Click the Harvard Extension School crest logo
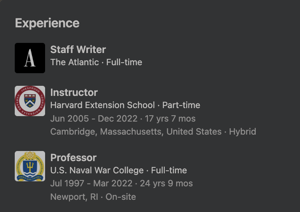This screenshot has width=300, height=212. (x=30, y=101)
